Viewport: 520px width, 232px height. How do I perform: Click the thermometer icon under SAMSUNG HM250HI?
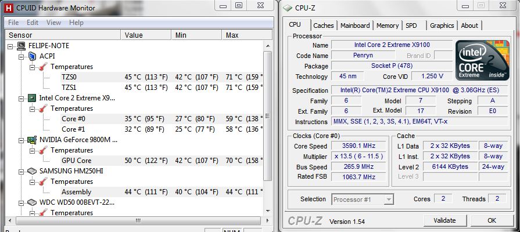tap(43, 182)
